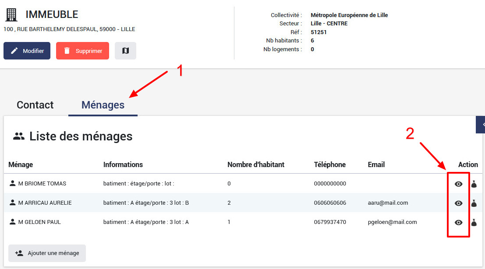Click the trash bag icon for ARRICAU AURELIE

(x=474, y=203)
